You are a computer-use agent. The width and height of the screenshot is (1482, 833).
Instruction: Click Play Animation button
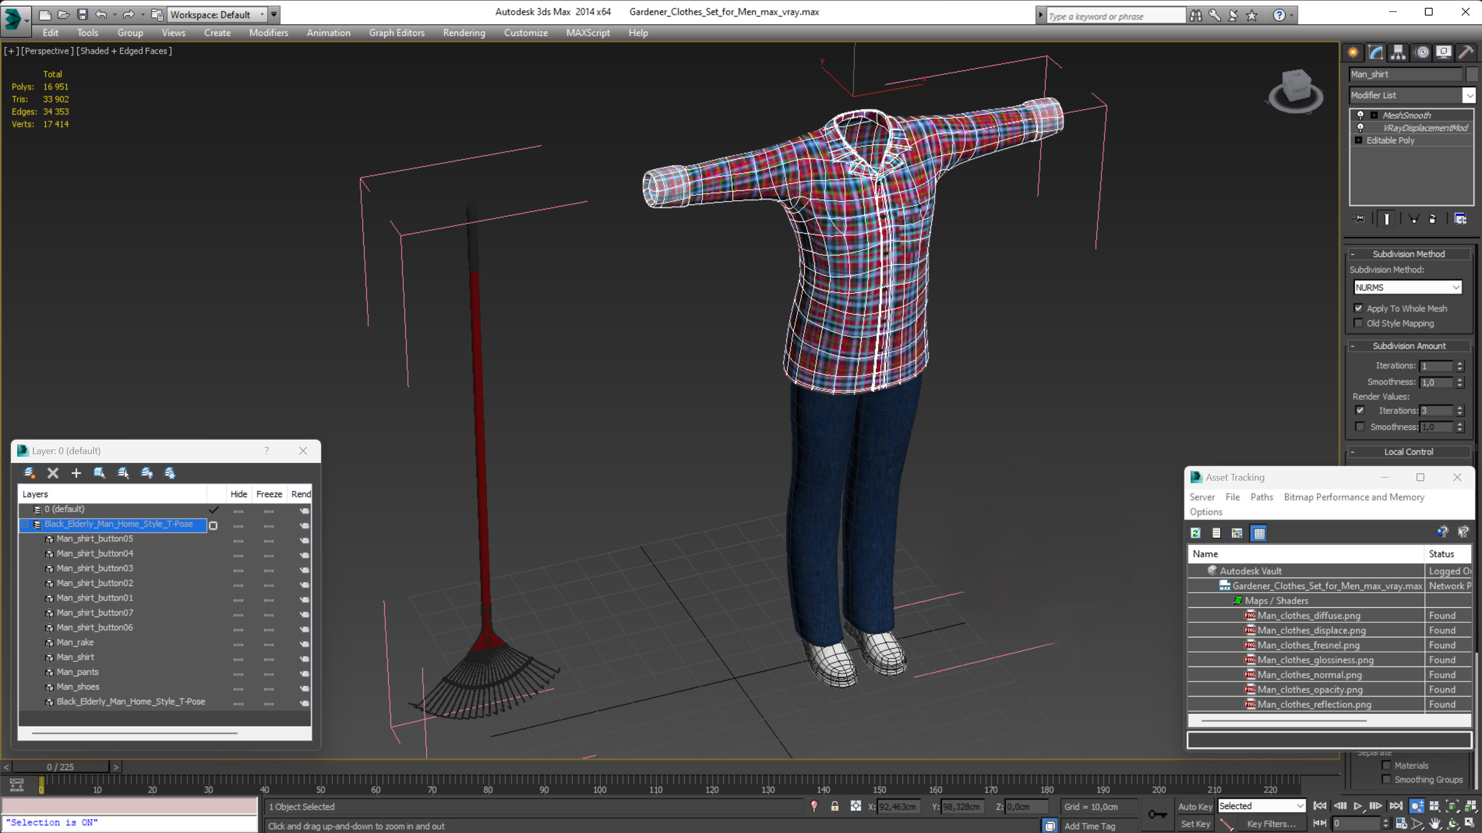[x=1358, y=806]
